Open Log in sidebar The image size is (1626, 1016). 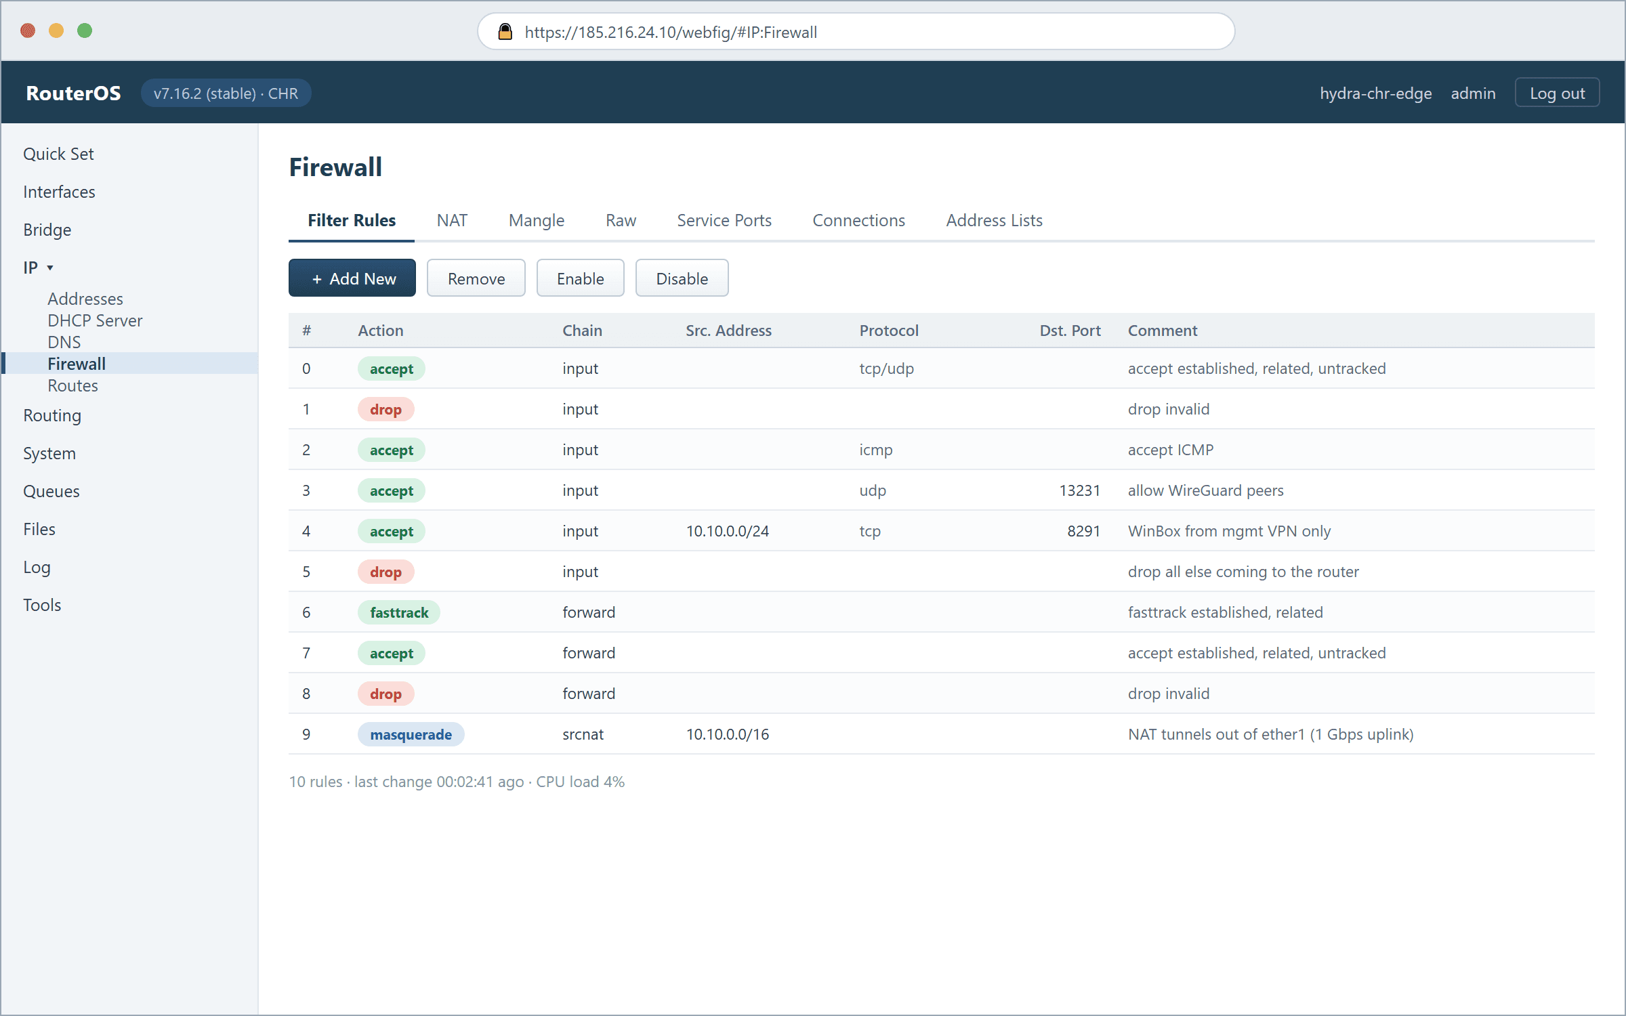[37, 567]
